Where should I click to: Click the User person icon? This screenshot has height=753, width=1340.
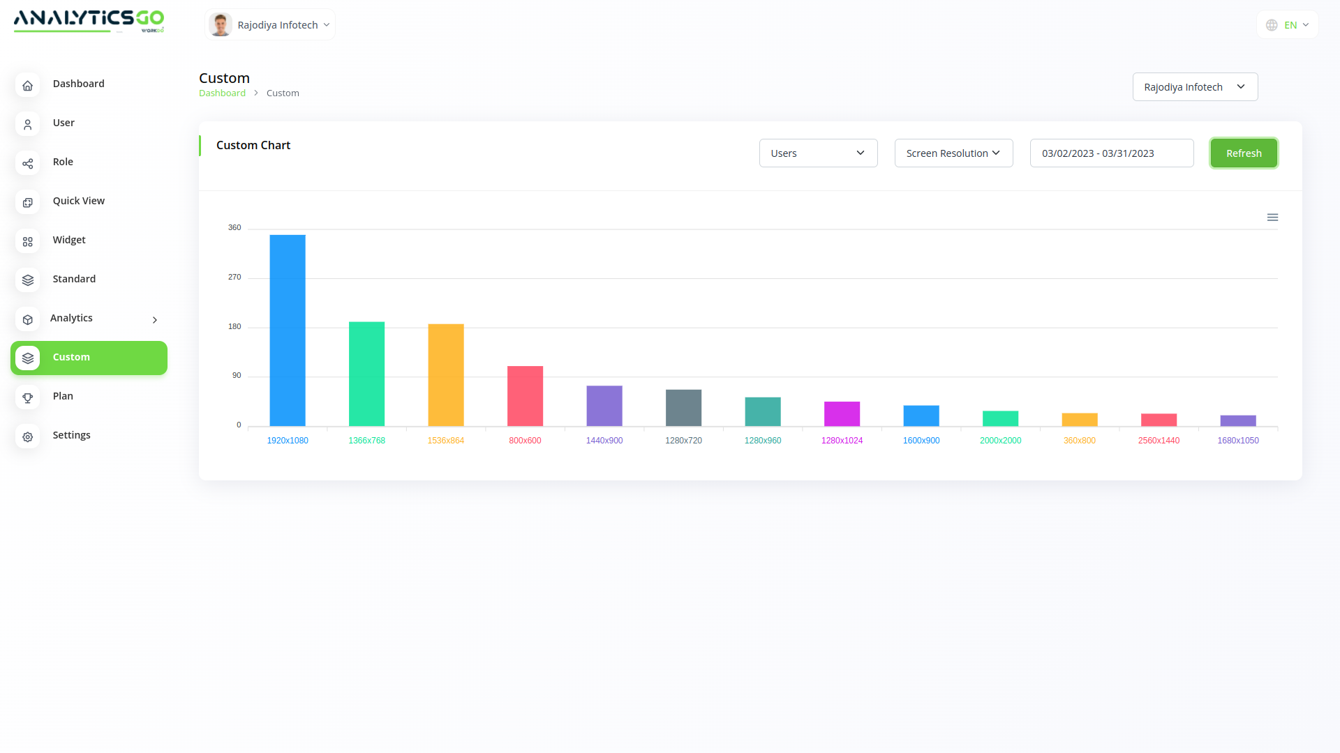(x=27, y=124)
